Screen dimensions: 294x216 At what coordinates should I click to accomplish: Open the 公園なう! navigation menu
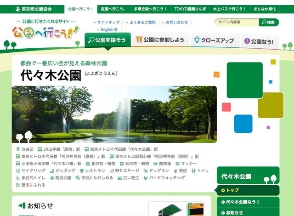260,41
